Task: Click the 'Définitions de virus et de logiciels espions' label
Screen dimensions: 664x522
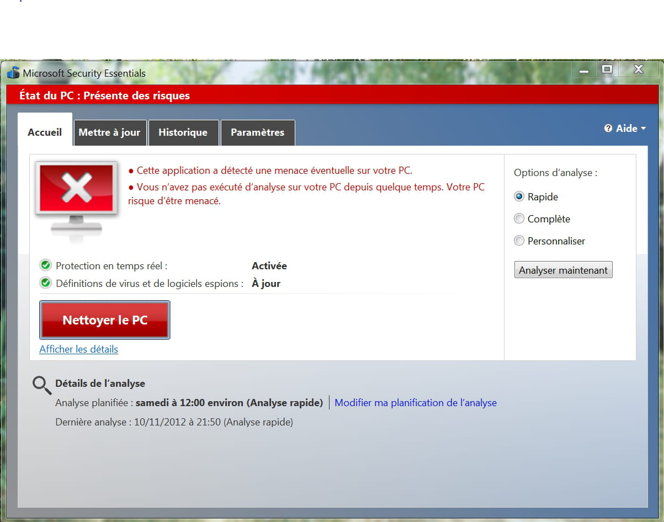Action: (x=150, y=284)
